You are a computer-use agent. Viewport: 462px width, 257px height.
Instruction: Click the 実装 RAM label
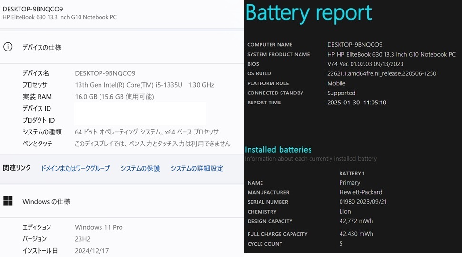37,97
